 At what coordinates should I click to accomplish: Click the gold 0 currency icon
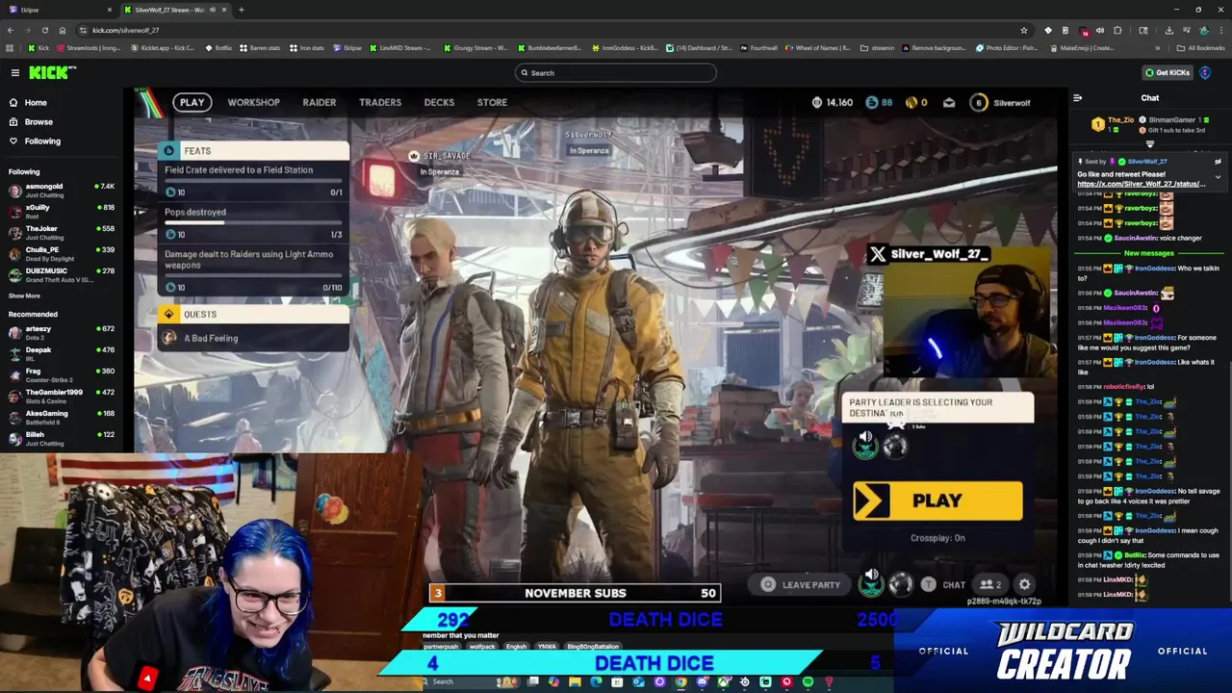click(911, 103)
